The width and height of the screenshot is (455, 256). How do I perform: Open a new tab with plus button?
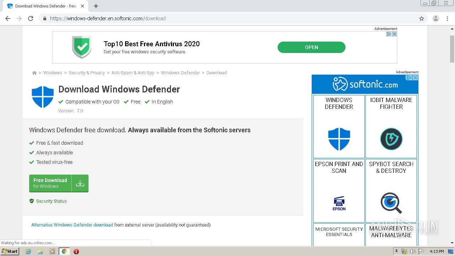tap(96, 6)
